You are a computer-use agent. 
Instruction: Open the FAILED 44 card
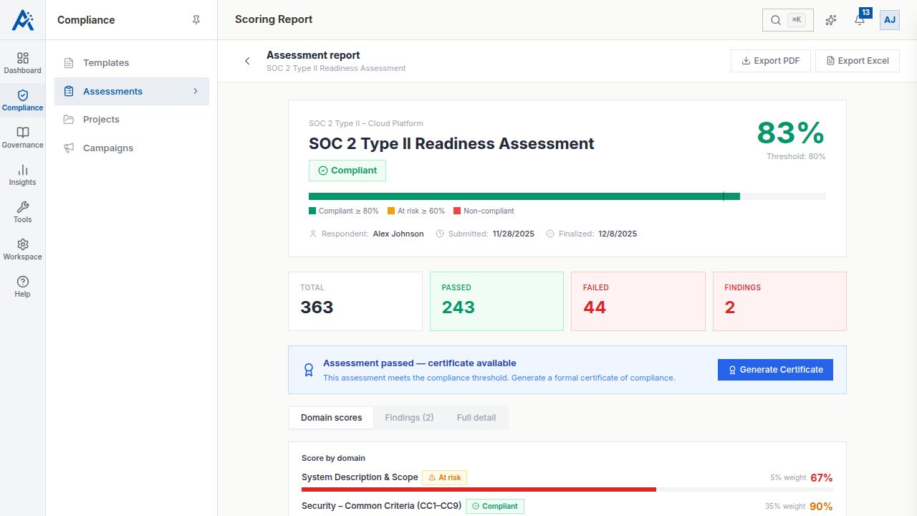[x=638, y=301]
